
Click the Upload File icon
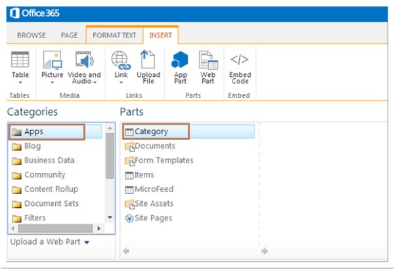point(148,61)
